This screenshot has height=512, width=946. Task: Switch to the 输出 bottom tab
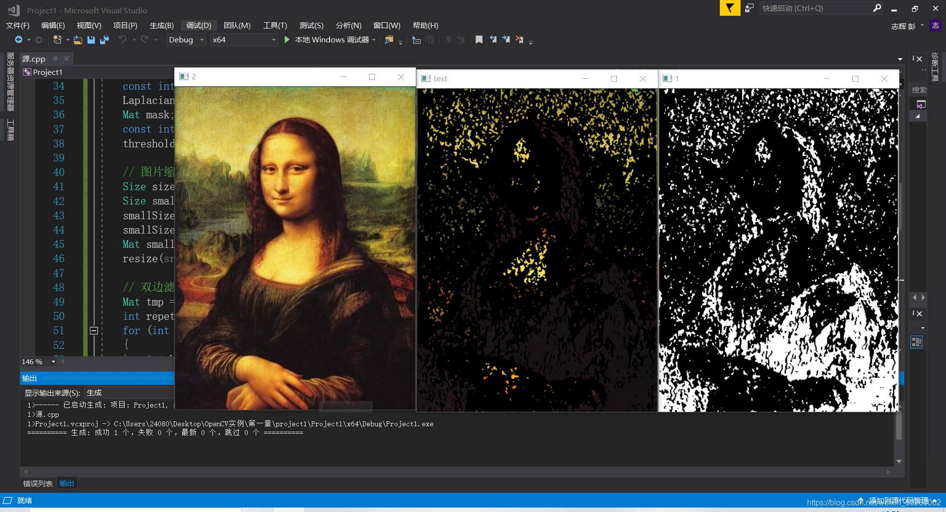click(x=67, y=484)
